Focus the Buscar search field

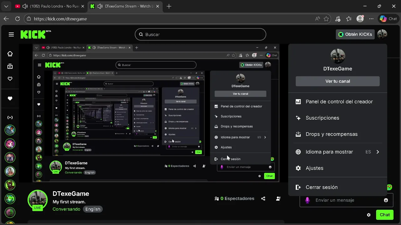coord(200,34)
